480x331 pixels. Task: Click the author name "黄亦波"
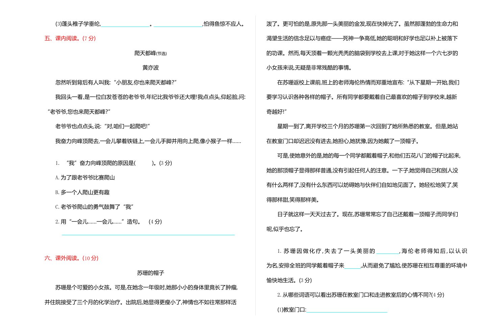point(150,68)
